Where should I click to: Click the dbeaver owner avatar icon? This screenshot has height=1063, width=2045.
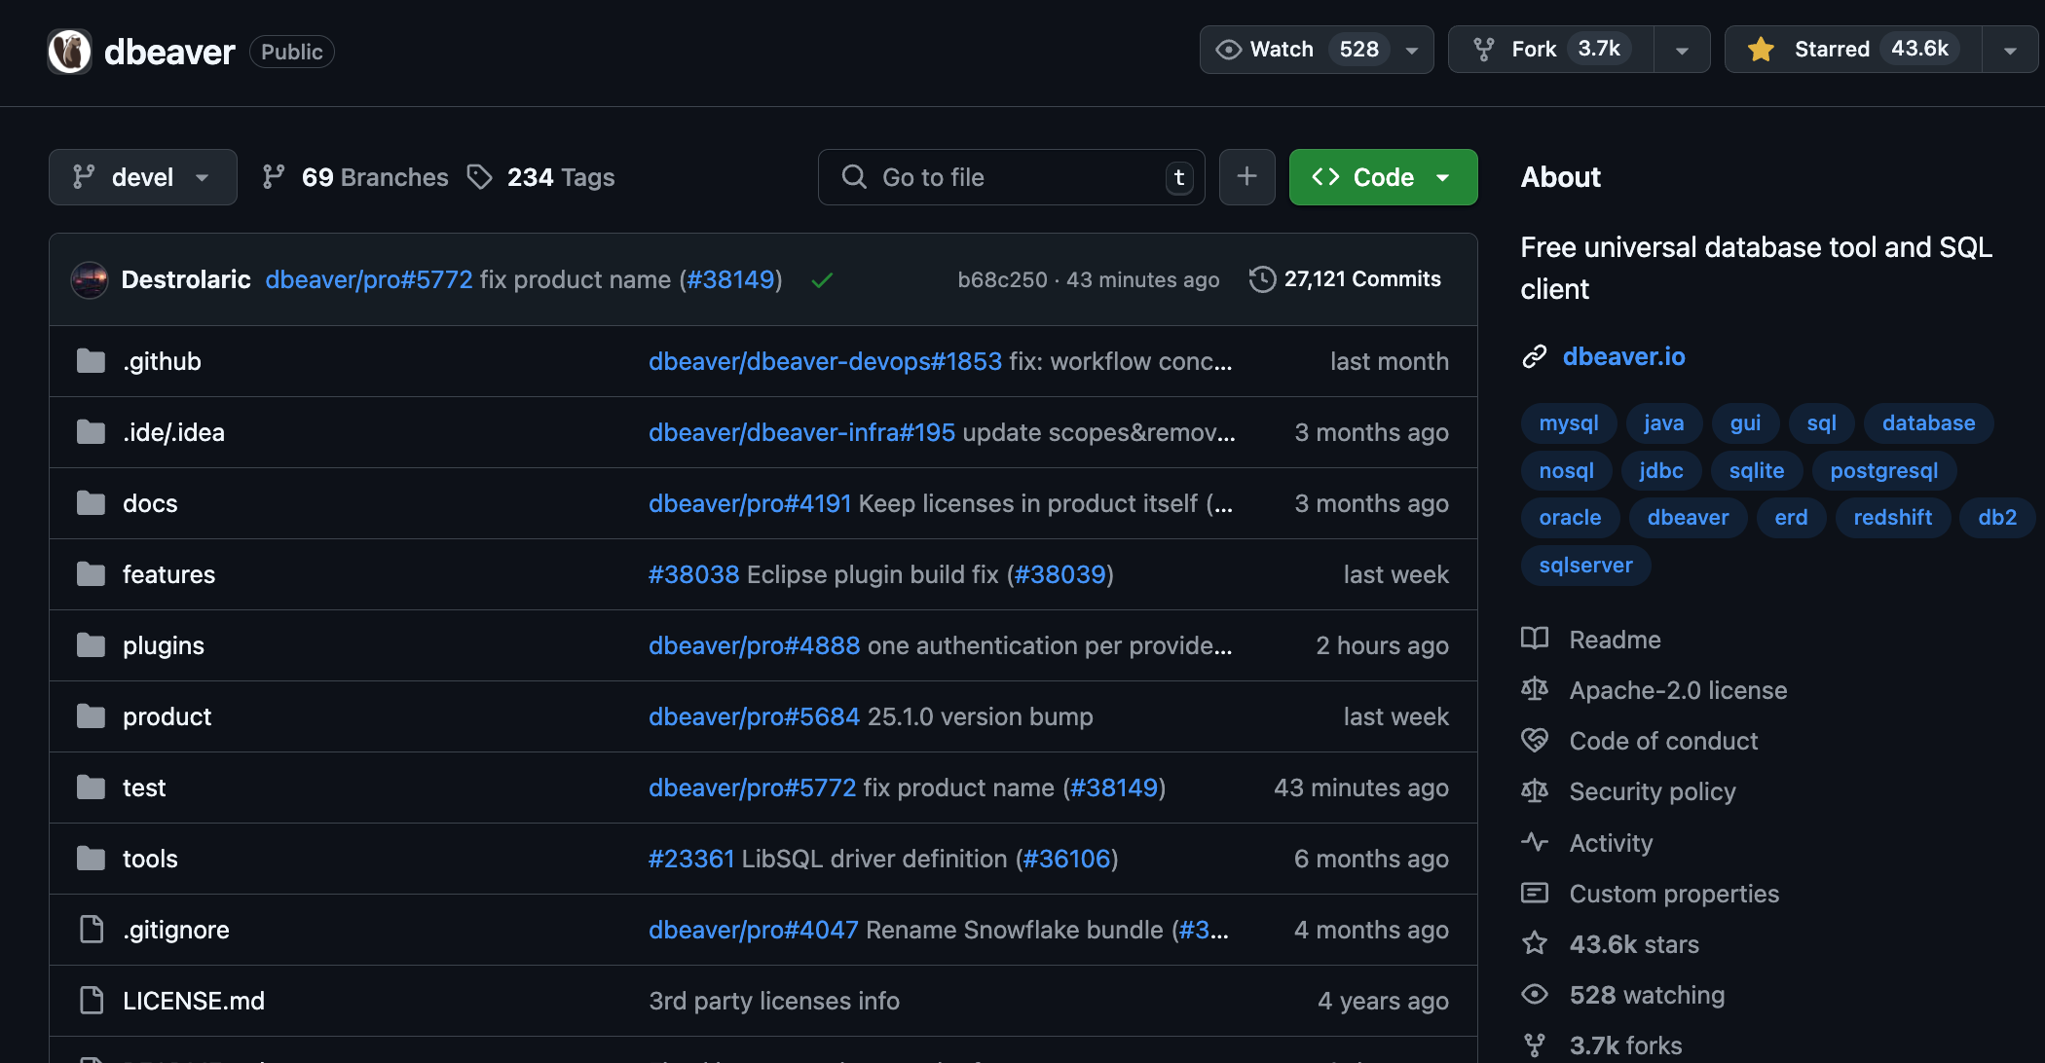click(x=69, y=52)
